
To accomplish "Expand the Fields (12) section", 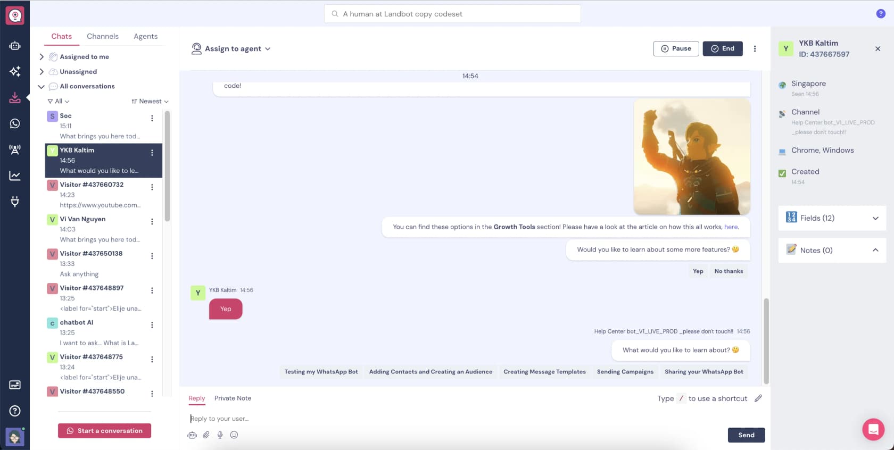I will 832,218.
